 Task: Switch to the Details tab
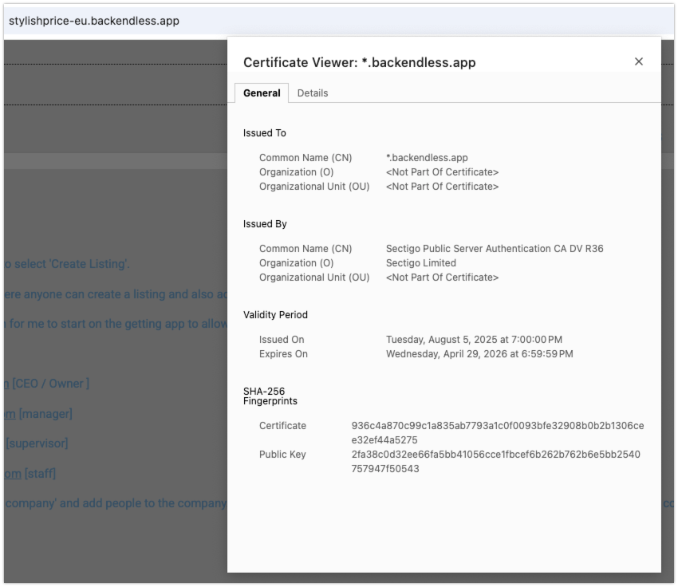(312, 93)
